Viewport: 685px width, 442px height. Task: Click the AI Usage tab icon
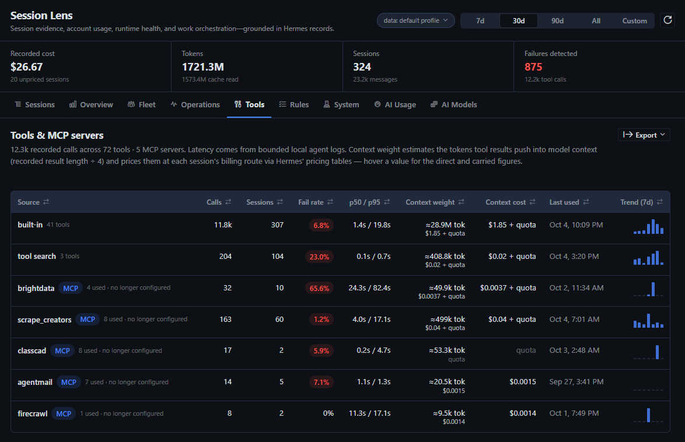pos(378,104)
